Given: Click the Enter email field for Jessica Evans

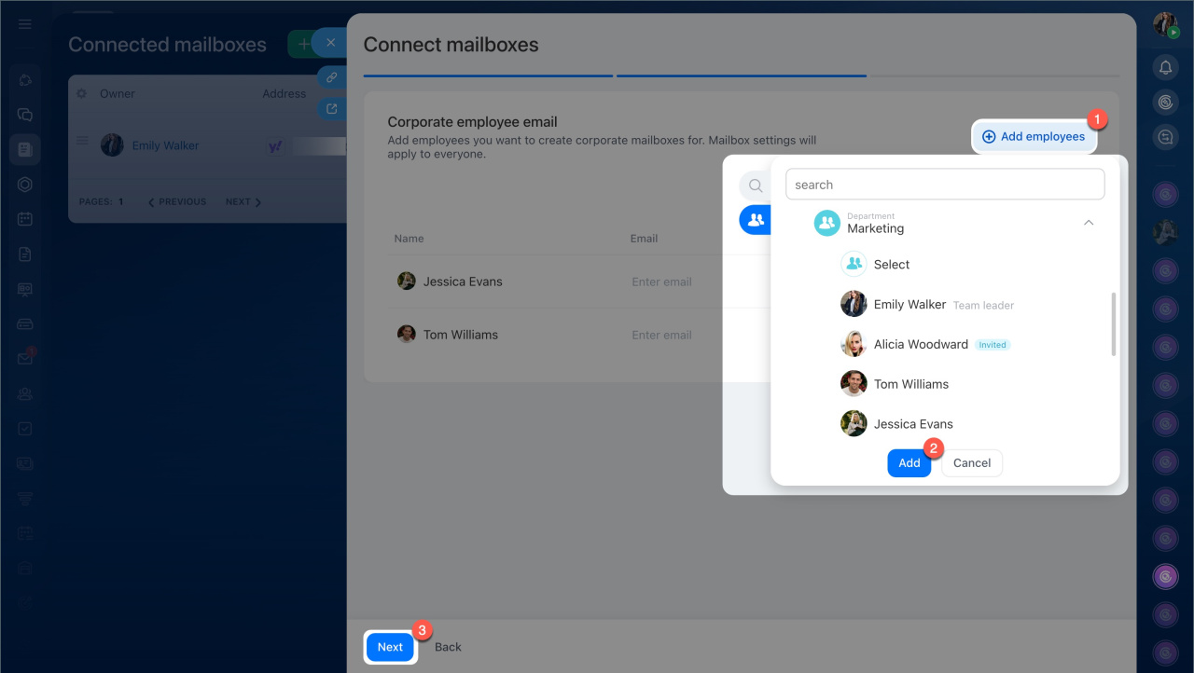Looking at the screenshot, I should [x=662, y=282].
